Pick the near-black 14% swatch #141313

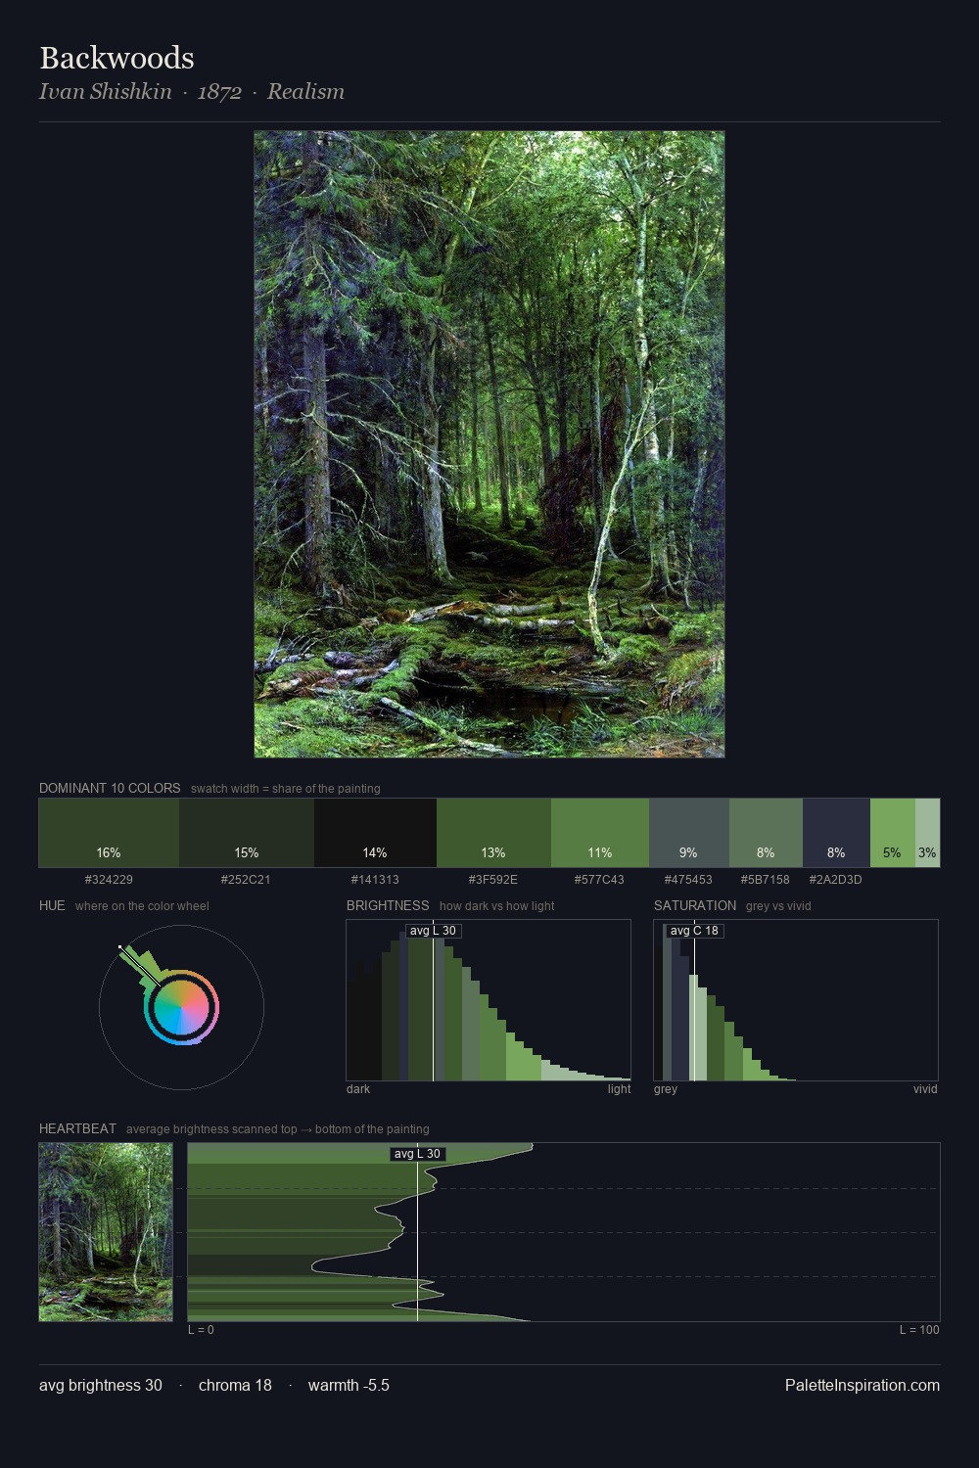(x=375, y=833)
